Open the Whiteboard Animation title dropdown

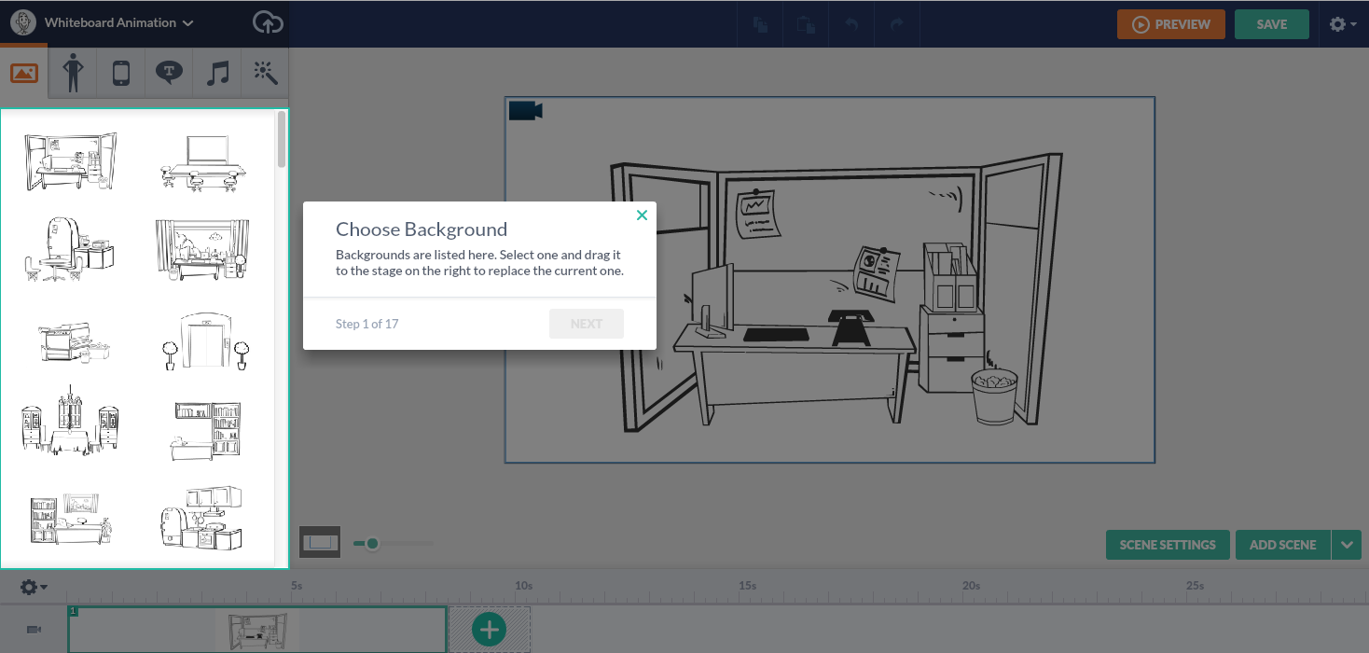[x=119, y=23]
